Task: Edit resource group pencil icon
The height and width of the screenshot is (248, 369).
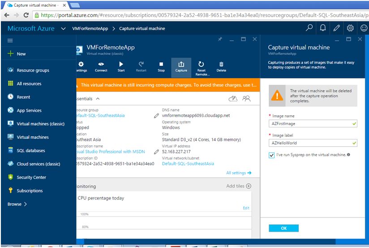Action: click(156, 116)
